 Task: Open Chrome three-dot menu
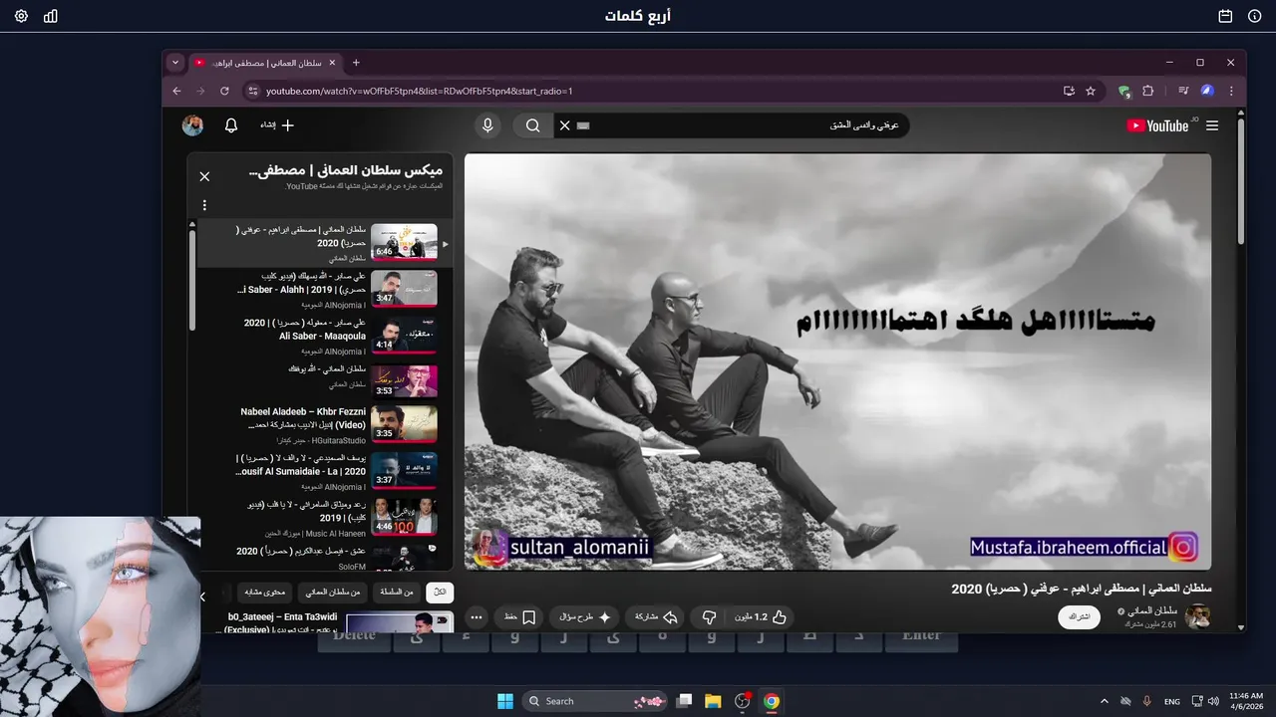1231,91
